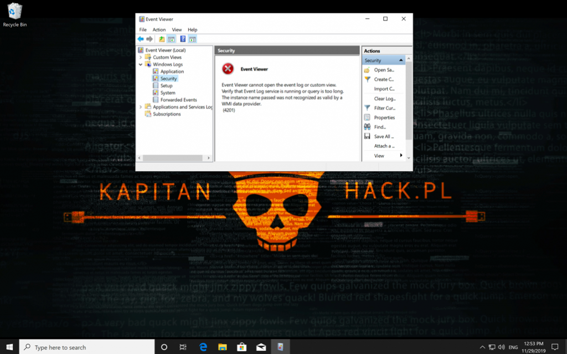Viewport: 567px width, 354px height.
Task: Select the Windows Logs folder
Action: coord(167,64)
